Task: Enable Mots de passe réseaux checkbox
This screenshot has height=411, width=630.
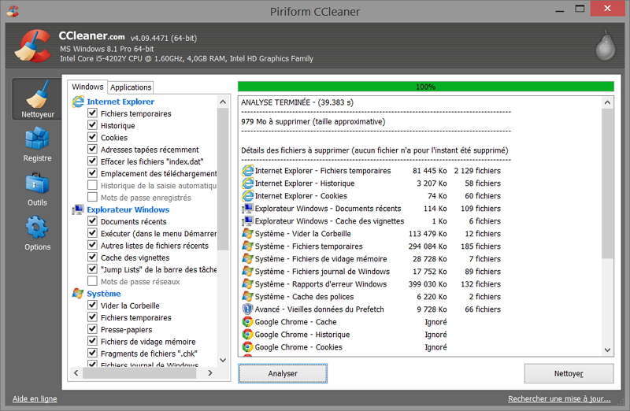Action: pyautogui.click(x=92, y=281)
